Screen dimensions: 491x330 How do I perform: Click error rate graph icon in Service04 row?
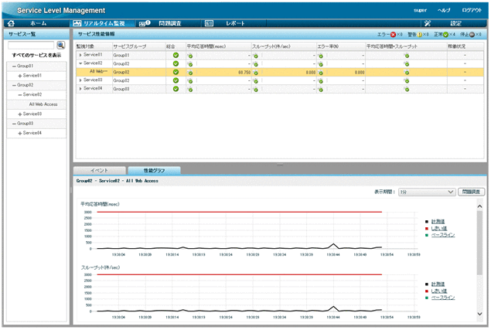click(x=321, y=88)
